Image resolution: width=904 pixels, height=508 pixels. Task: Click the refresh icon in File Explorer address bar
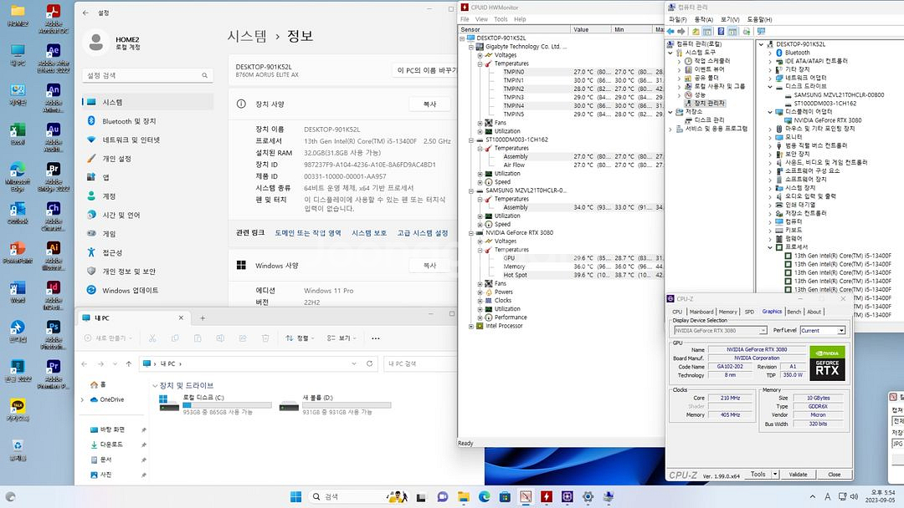pyautogui.click(x=370, y=363)
